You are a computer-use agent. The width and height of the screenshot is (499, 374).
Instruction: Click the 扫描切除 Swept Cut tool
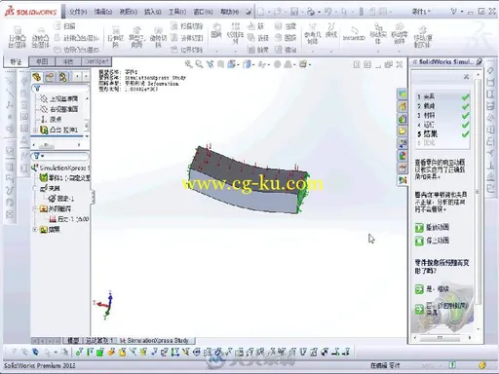(x=187, y=26)
